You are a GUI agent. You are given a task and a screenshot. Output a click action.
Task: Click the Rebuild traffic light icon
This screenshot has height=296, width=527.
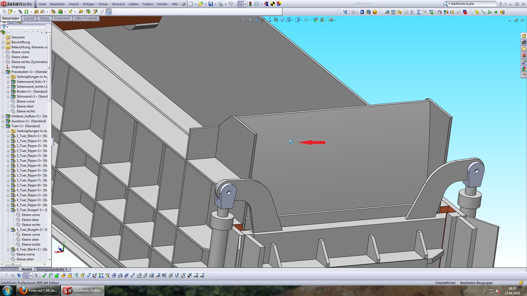250,4
